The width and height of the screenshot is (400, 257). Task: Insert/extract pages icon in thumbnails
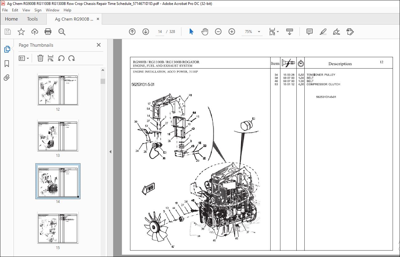coord(51,58)
